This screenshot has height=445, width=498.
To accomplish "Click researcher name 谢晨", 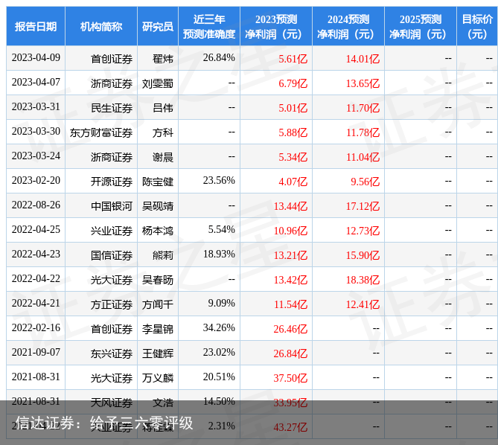I will pos(163,157).
